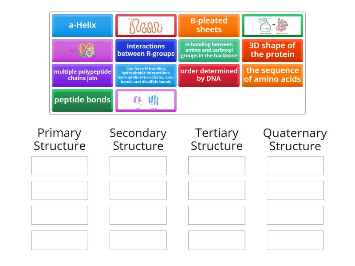
Task: Click the Primary Structure column header
Action: 59,139
